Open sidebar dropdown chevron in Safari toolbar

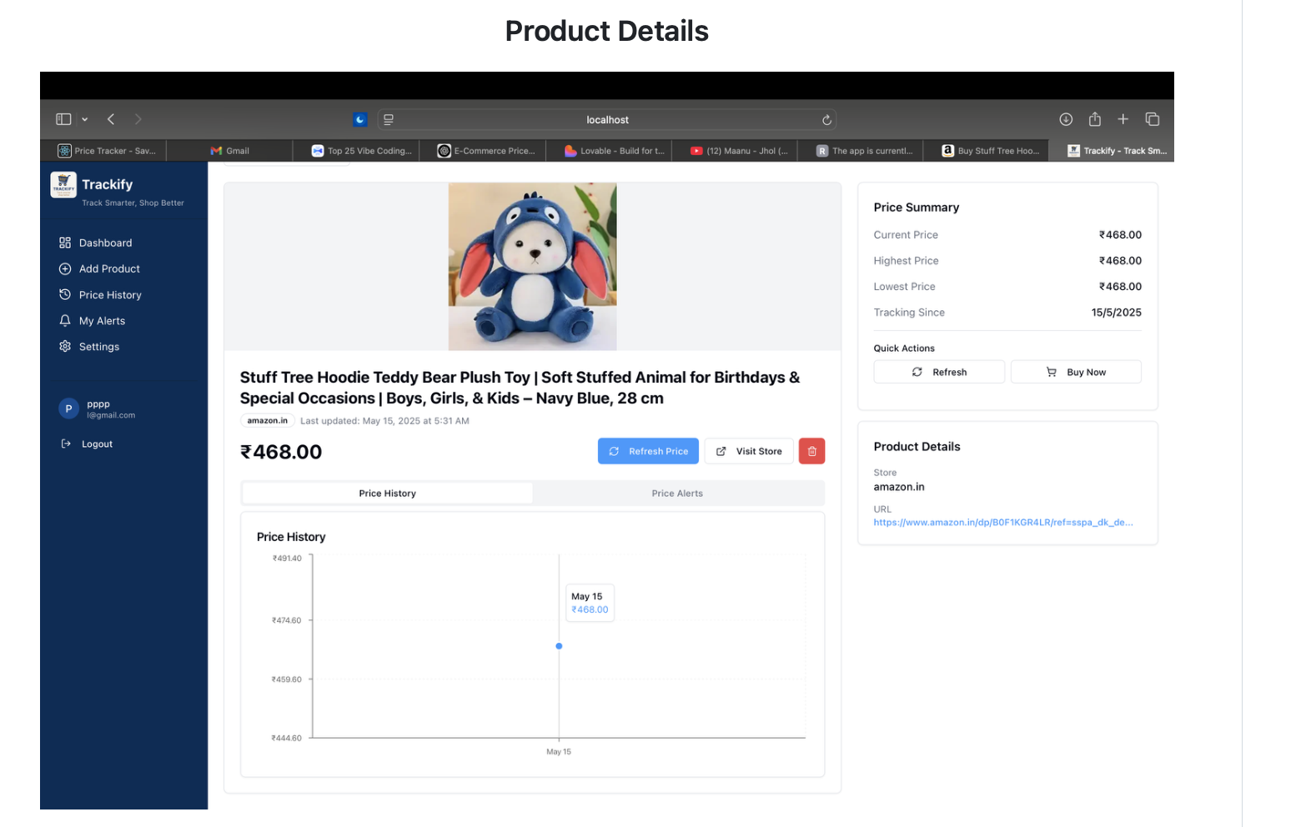(85, 119)
